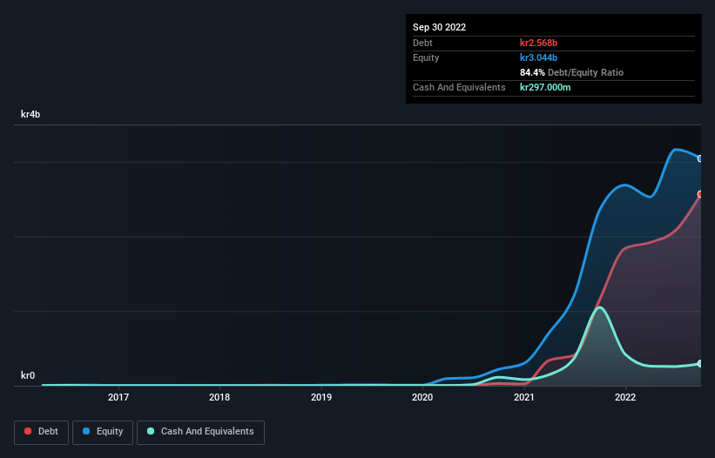This screenshot has width=715, height=458.
Task: Select the Debt data point marker on the red line
Action: point(700,194)
